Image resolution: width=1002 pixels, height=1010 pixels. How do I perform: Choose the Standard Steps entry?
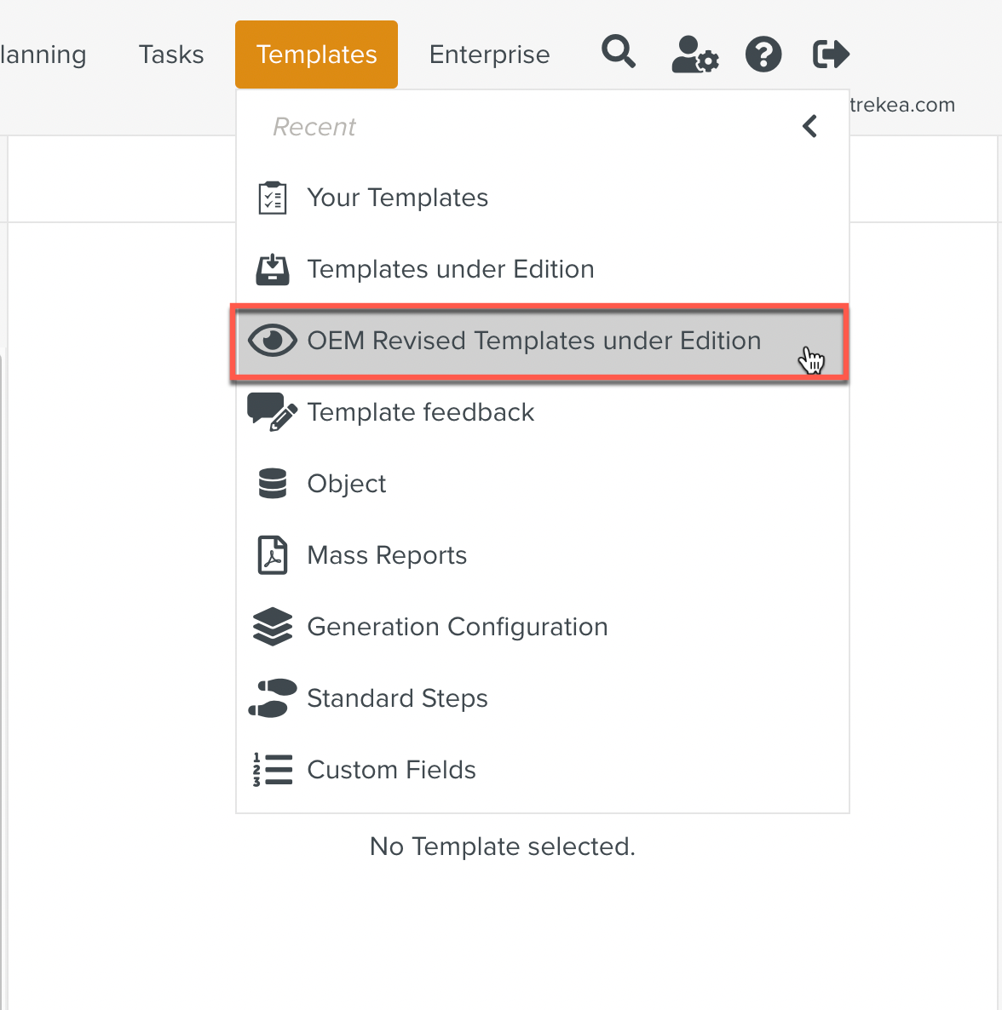(397, 698)
